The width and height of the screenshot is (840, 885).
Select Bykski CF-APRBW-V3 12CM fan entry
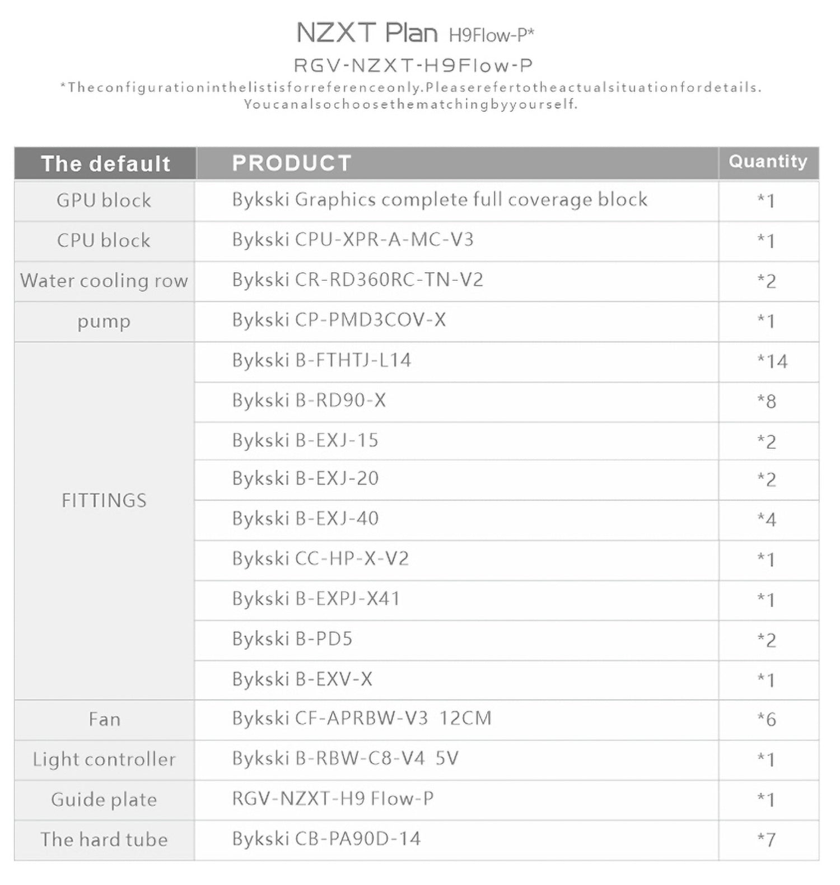(x=362, y=718)
